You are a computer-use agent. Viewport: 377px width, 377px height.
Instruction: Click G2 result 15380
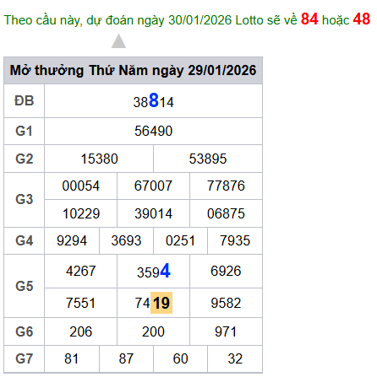99,159
